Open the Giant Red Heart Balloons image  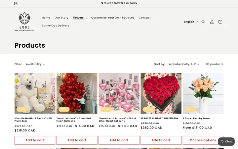(x=77, y=93)
